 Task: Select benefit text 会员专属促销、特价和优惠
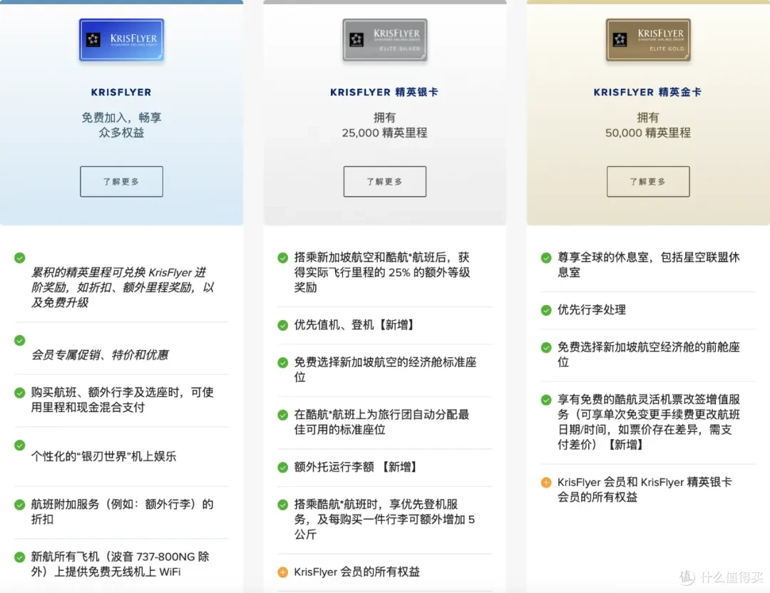click(x=100, y=355)
